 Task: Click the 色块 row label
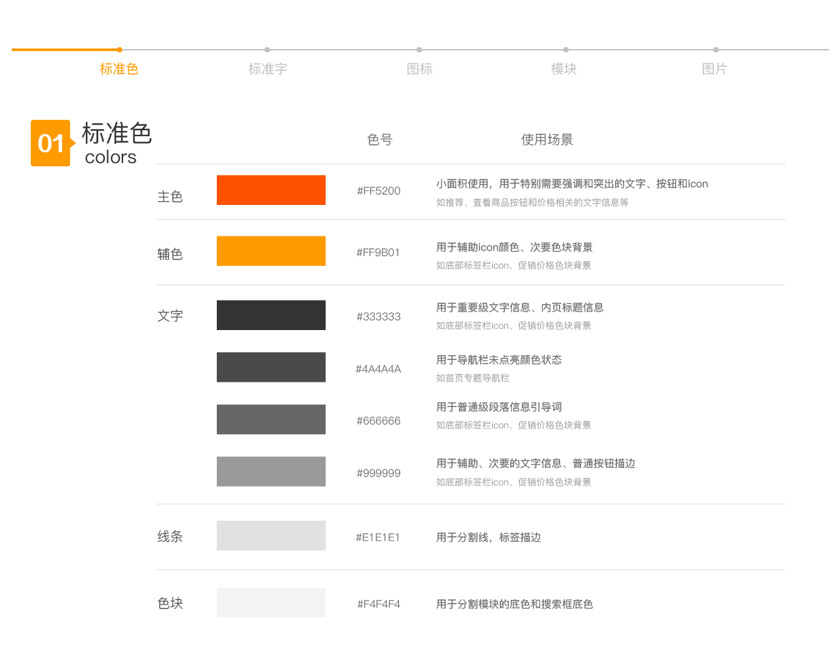[170, 603]
